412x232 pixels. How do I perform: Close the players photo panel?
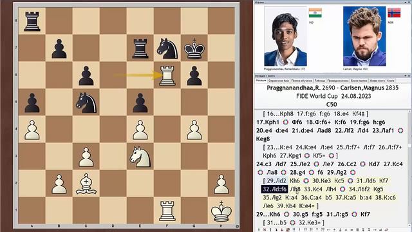click(x=409, y=2)
